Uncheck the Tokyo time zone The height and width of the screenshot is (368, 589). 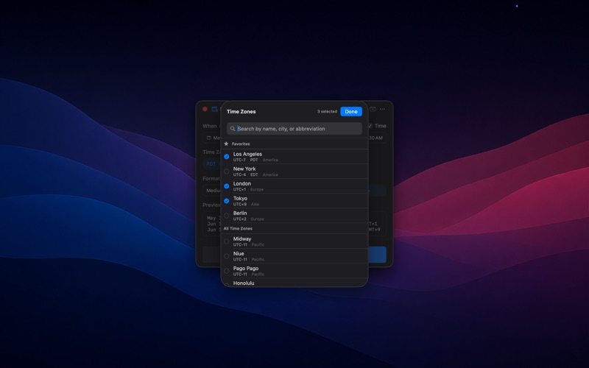tap(227, 201)
